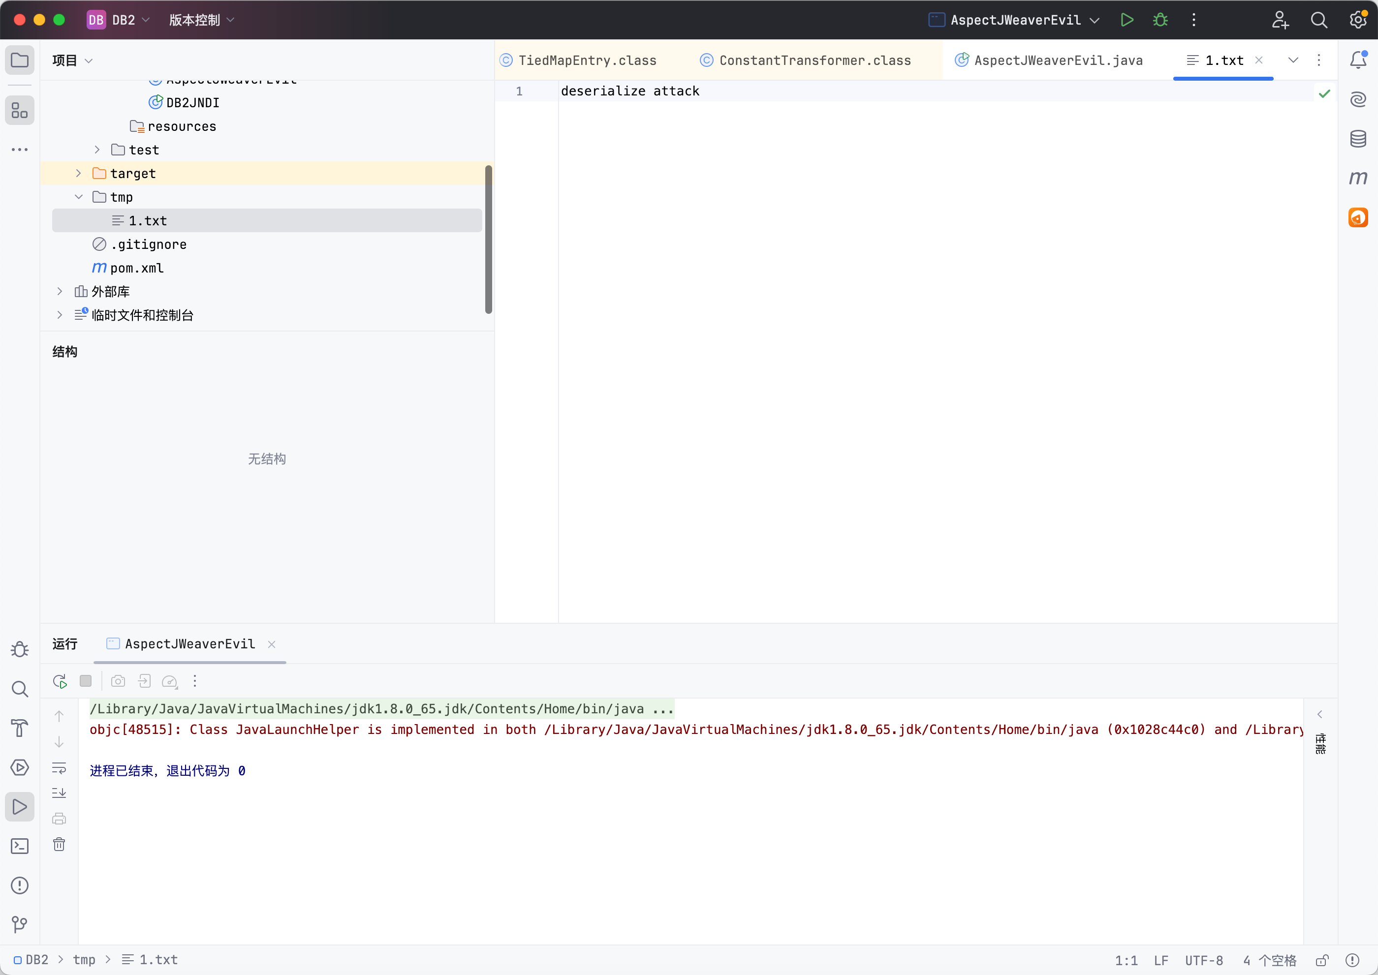
Task: Toggle read-only lock in status bar
Action: click(1321, 960)
